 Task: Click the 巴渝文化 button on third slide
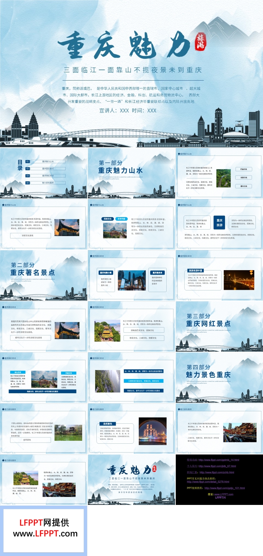tap(244, 169)
